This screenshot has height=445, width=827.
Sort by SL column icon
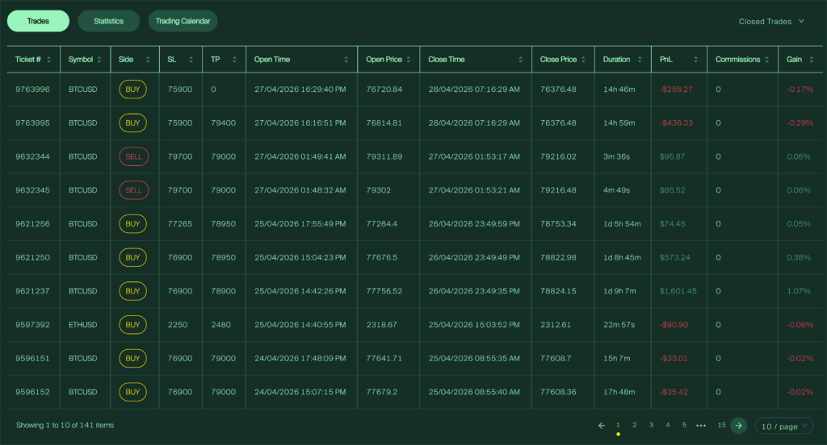click(191, 60)
